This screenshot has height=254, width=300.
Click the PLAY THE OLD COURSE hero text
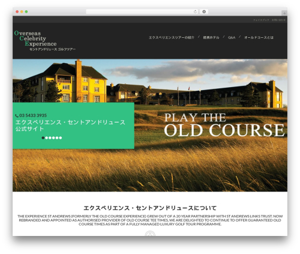[x=224, y=125]
